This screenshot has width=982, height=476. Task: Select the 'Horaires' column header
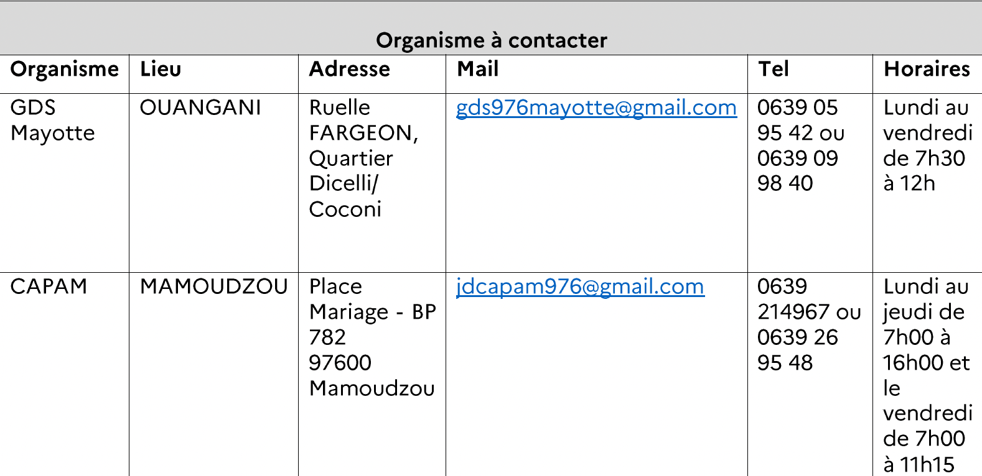pos(927,69)
